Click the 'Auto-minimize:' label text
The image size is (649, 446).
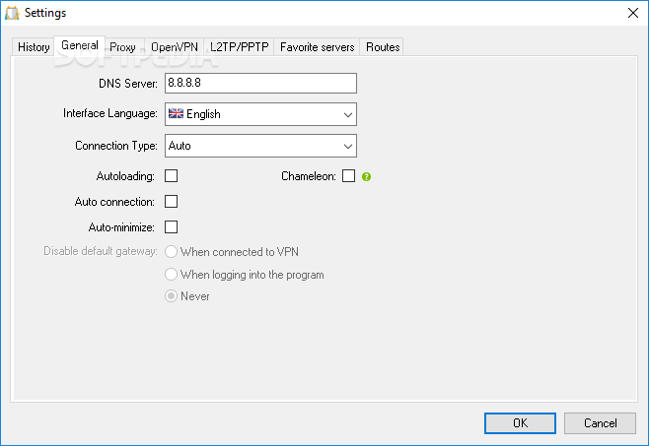pyautogui.click(x=121, y=227)
